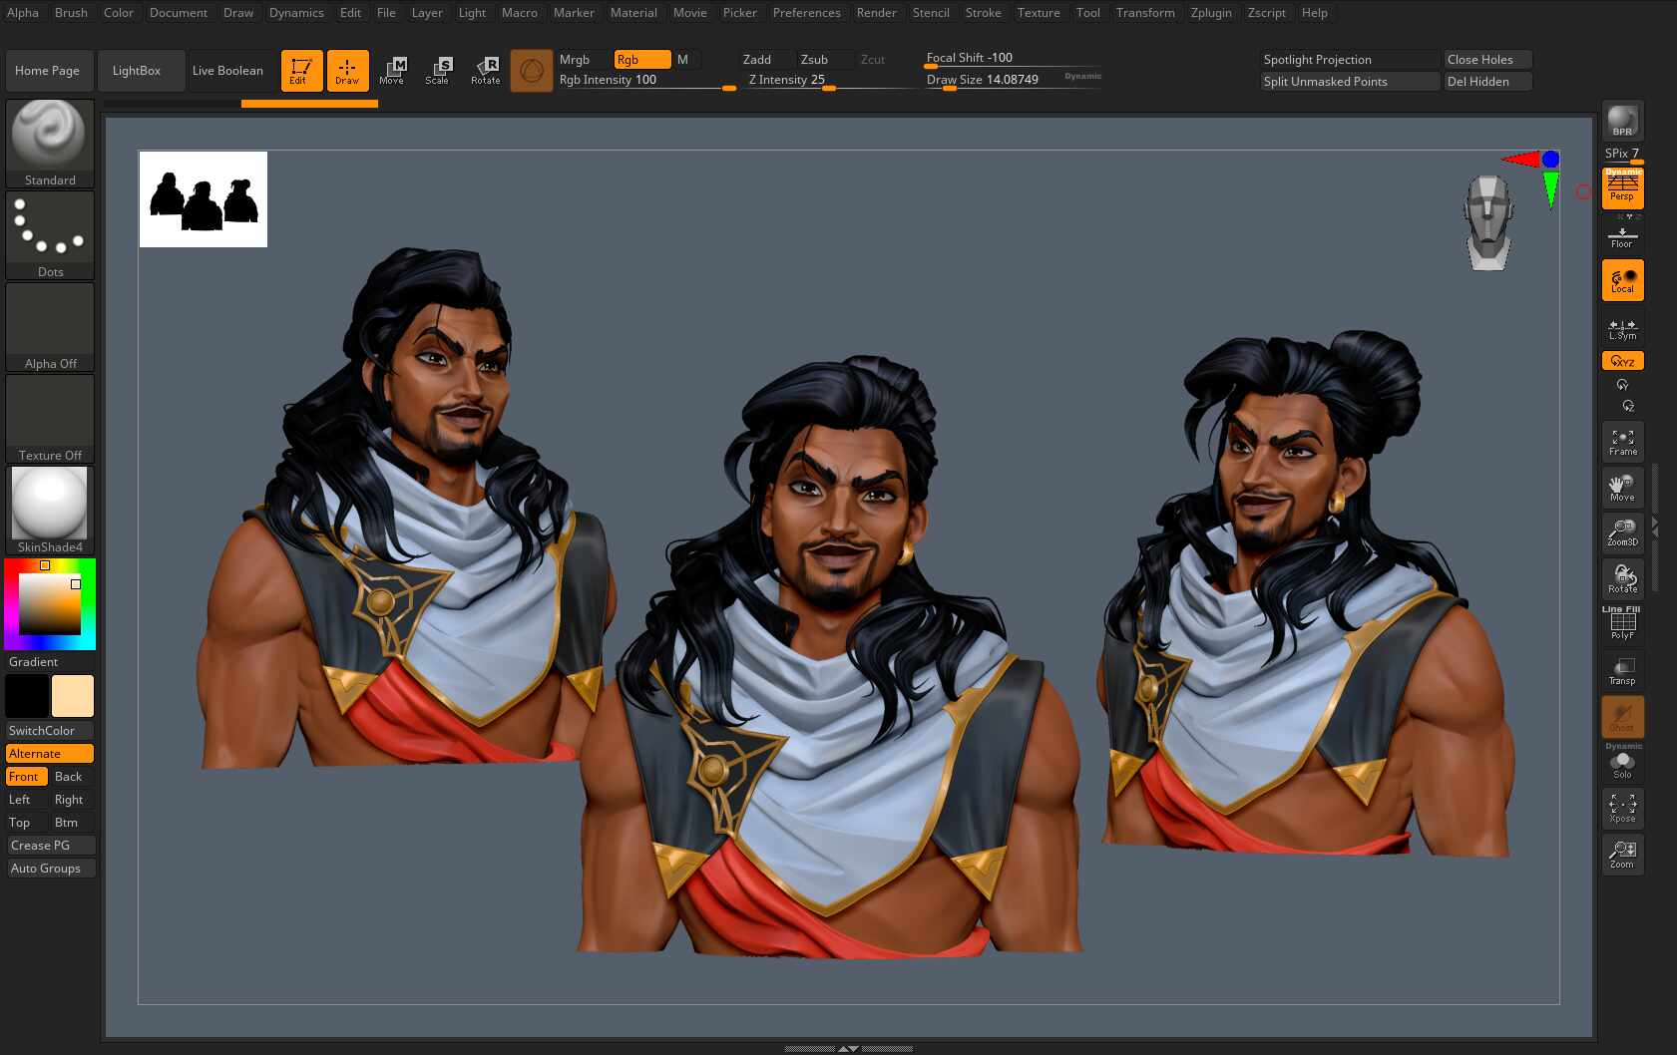Adjust the Draw Size slider

click(1013, 81)
